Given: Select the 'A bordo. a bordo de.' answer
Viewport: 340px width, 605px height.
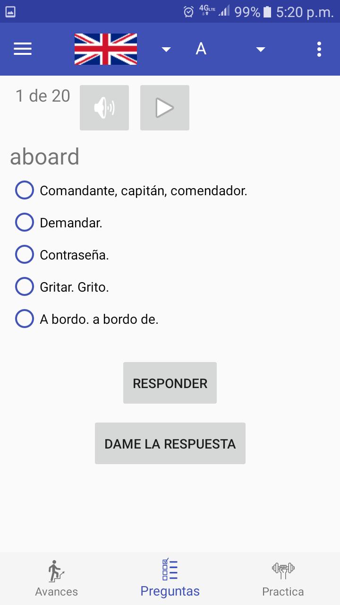Looking at the screenshot, I should pyautogui.click(x=87, y=319).
